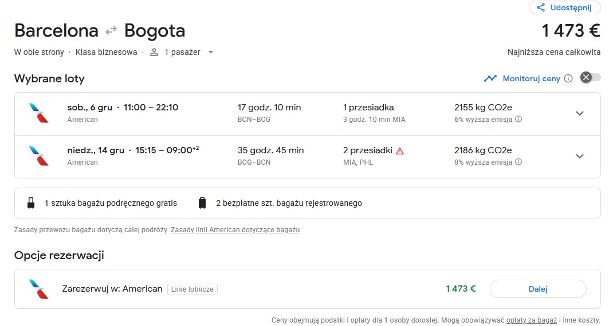Viewport: 609px width, 326px height.
Task: Click the share icon next to Udostępnij
Action: 541,7
